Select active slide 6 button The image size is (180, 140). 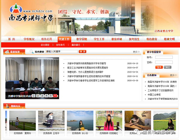click(x=55, y=96)
